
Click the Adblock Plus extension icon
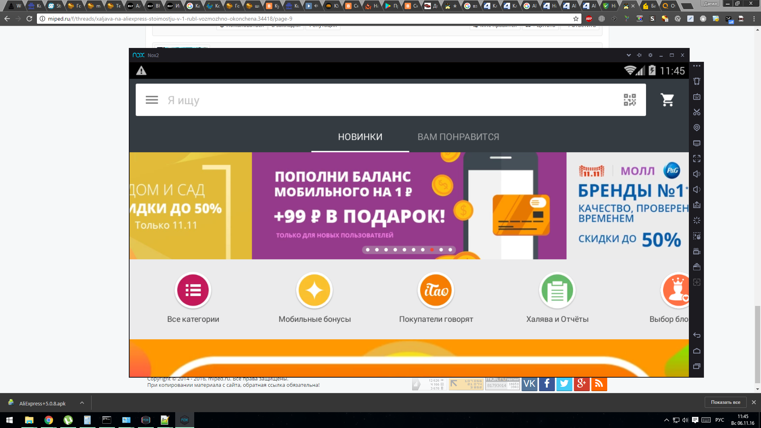click(x=589, y=19)
